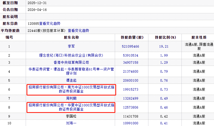Click shareholder 李国松 link

[x=71, y=116]
